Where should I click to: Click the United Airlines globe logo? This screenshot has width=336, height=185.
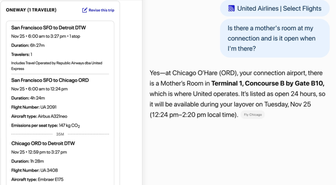click(232, 9)
